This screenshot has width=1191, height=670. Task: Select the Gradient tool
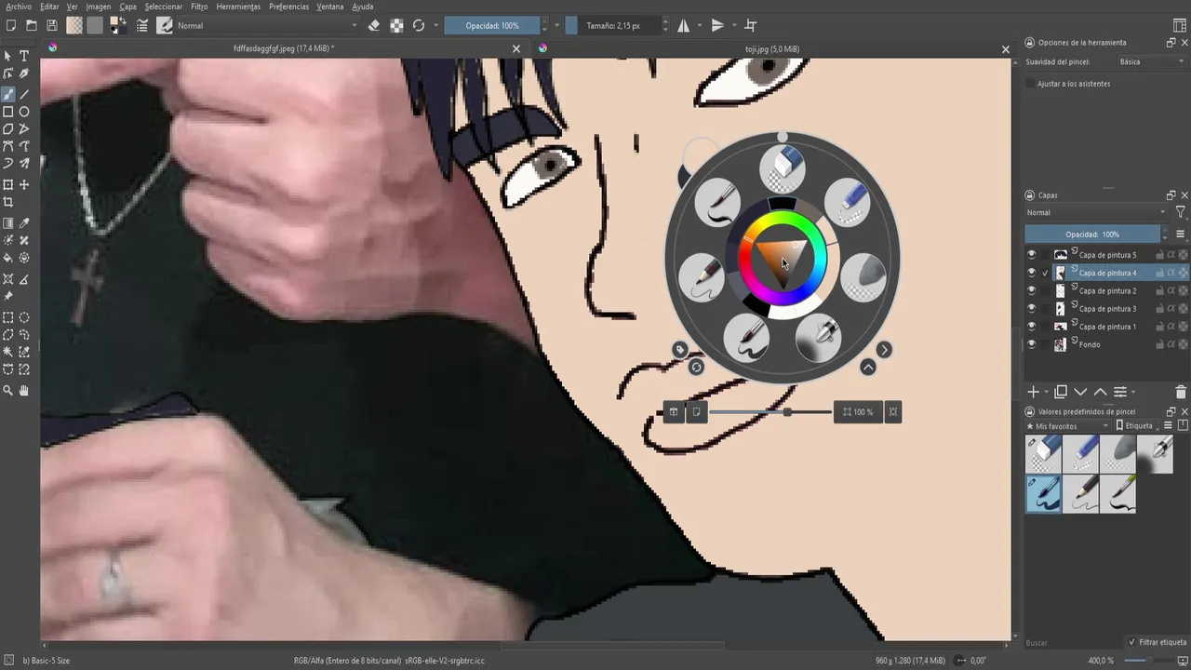click(x=8, y=223)
